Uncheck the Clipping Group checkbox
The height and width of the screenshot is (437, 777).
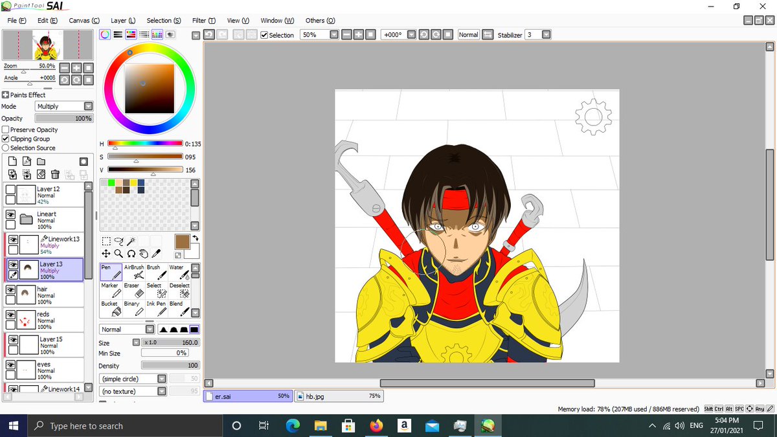pos(6,139)
